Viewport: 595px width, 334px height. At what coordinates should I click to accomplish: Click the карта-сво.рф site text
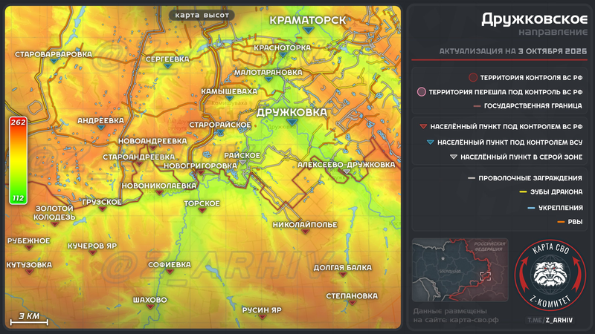[x=474, y=320]
